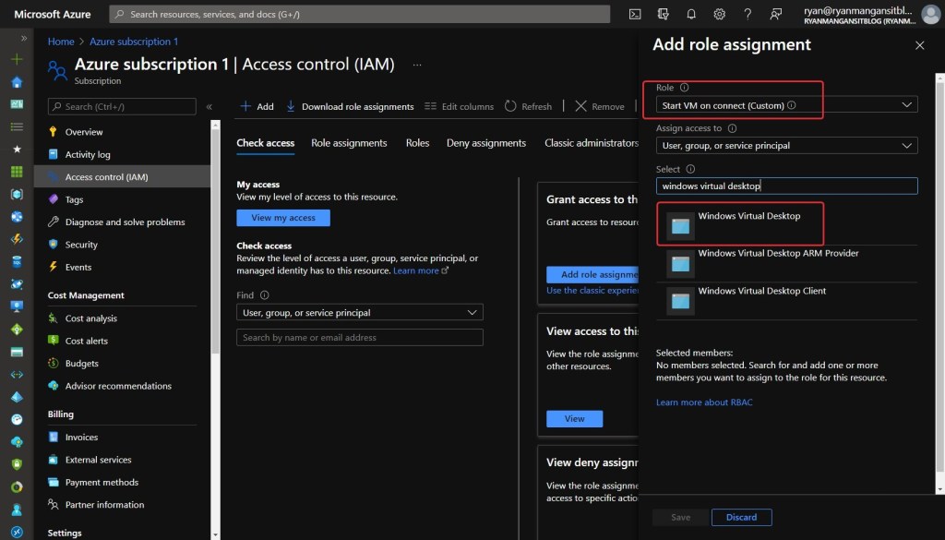Open portal settings gear icon

pos(720,14)
